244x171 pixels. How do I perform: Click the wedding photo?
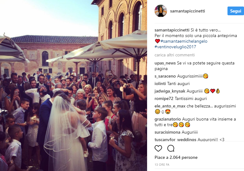pyautogui.click(x=74, y=86)
